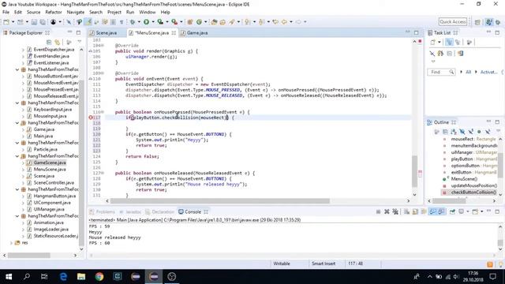Open the Debug button dropdown arrow
The image size is (505, 284).
138,22
